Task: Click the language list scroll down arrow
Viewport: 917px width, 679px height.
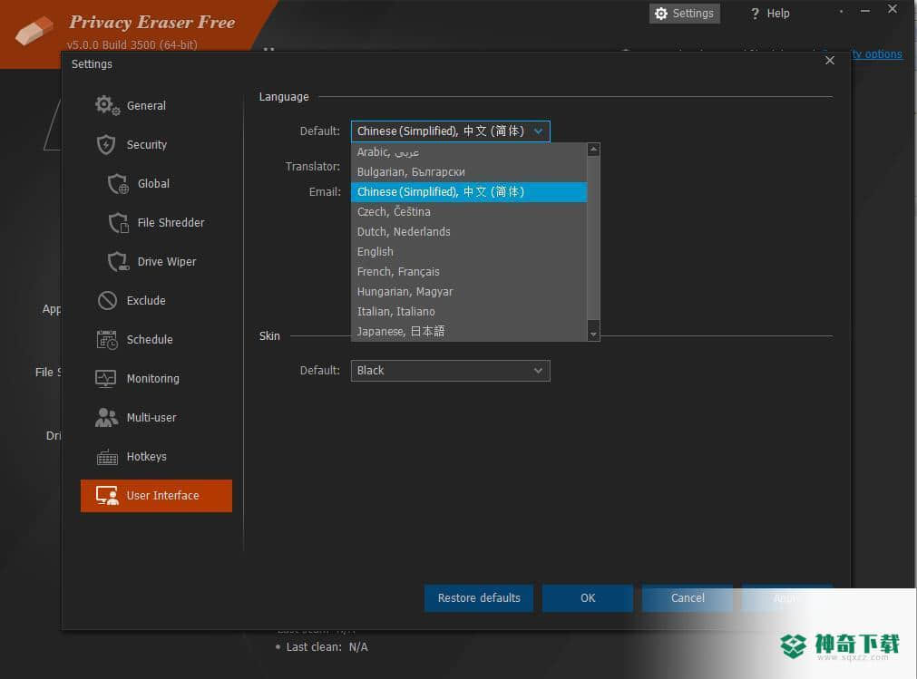Action: 593,335
